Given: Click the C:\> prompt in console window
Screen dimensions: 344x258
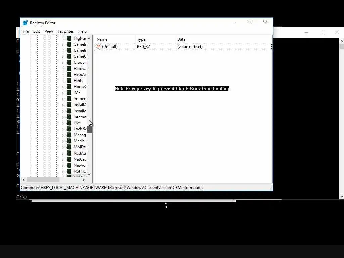Looking at the screenshot, I should point(22,197).
